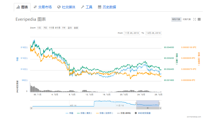The height and width of the screenshot is (122, 208).
Task: Click the 0.0000006 BTC axis label
Action: [188, 80]
